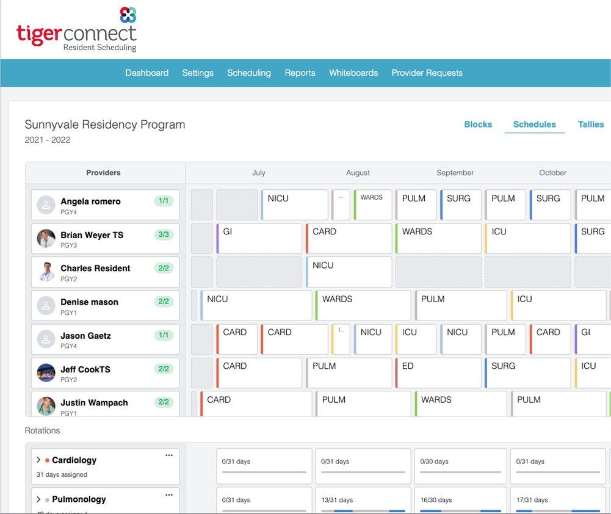Click Angela romero's placeholder avatar icon
The width and height of the screenshot is (611, 514).
(x=46, y=205)
